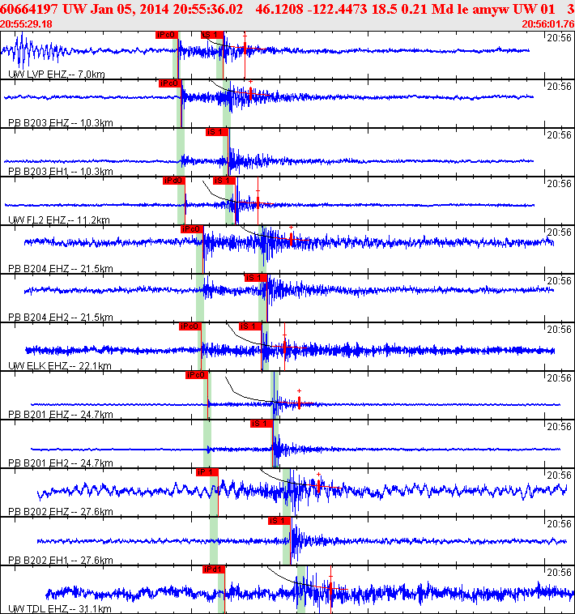Click the end time '20:56:01.76' in header
Screen dimensions: 575x614
(x=548, y=23)
